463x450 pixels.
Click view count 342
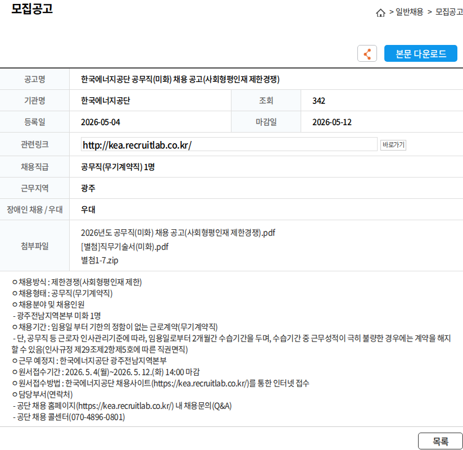point(319,101)
